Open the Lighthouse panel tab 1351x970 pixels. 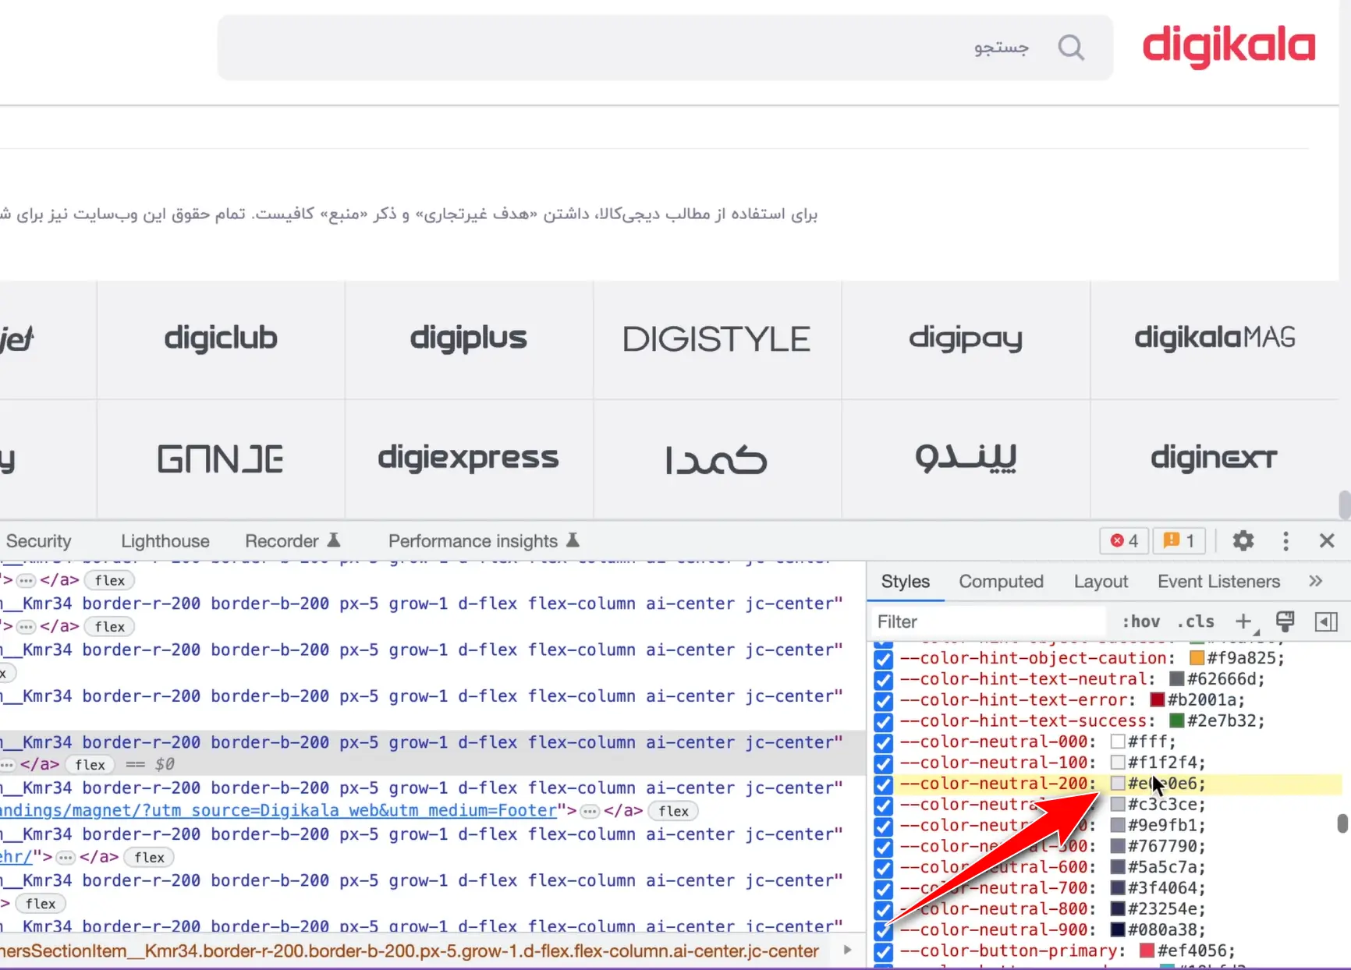[x=165, y=541]
